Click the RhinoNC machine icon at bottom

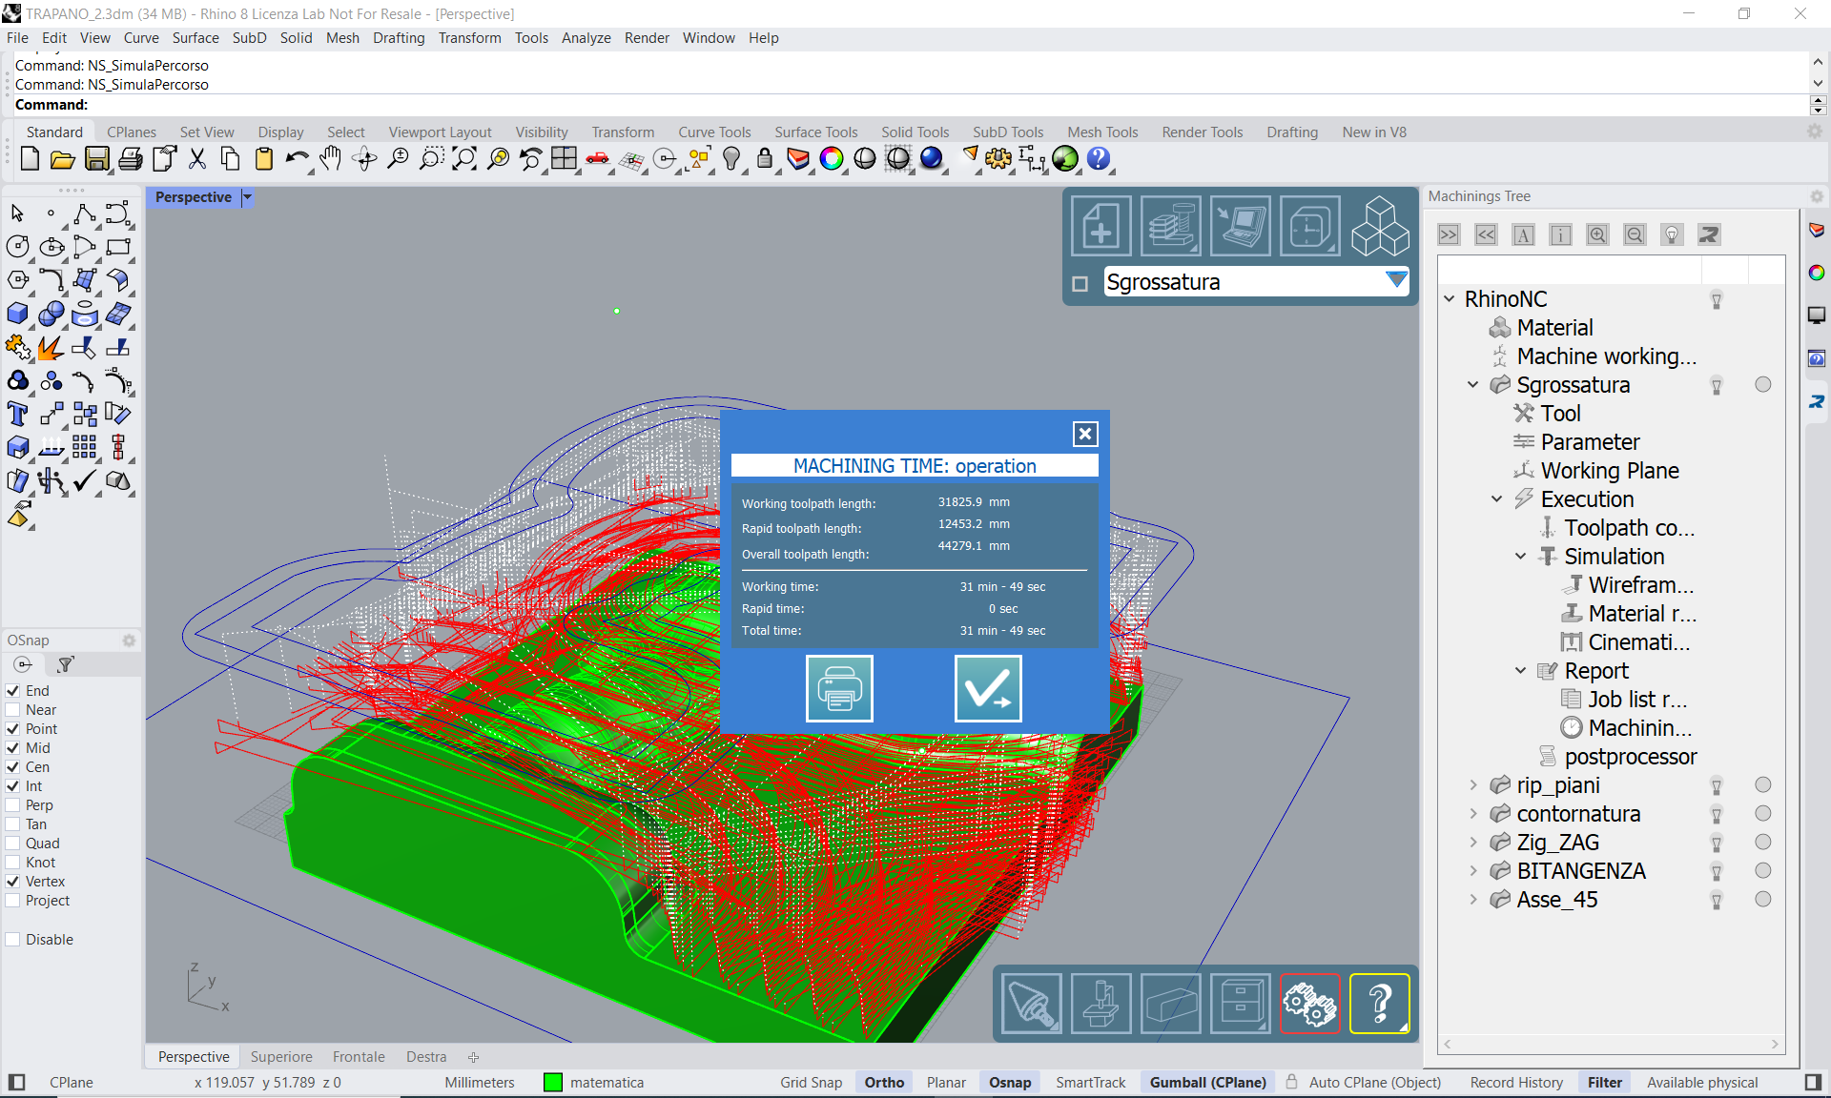pyautogui.click(x=1101, y=1004)
